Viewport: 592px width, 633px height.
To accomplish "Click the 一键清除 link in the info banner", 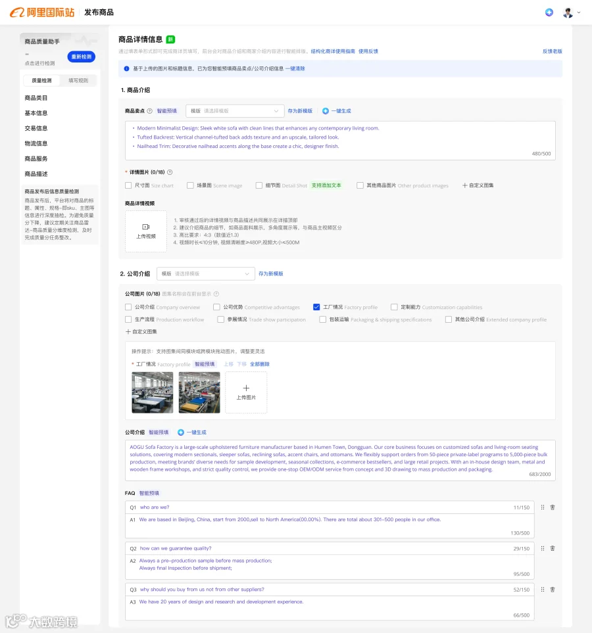I will (295, 68).
